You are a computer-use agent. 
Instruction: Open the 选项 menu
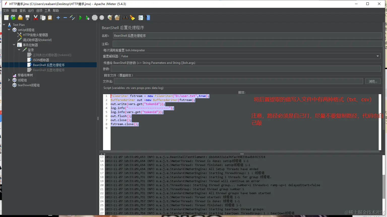[39, 11]
